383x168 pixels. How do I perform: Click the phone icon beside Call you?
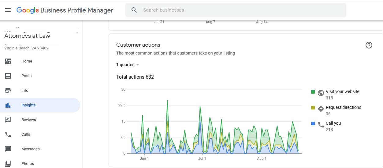[321, 124]
